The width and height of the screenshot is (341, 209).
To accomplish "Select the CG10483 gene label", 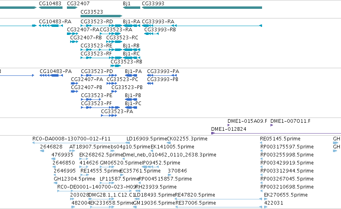I will coord(50,4).
